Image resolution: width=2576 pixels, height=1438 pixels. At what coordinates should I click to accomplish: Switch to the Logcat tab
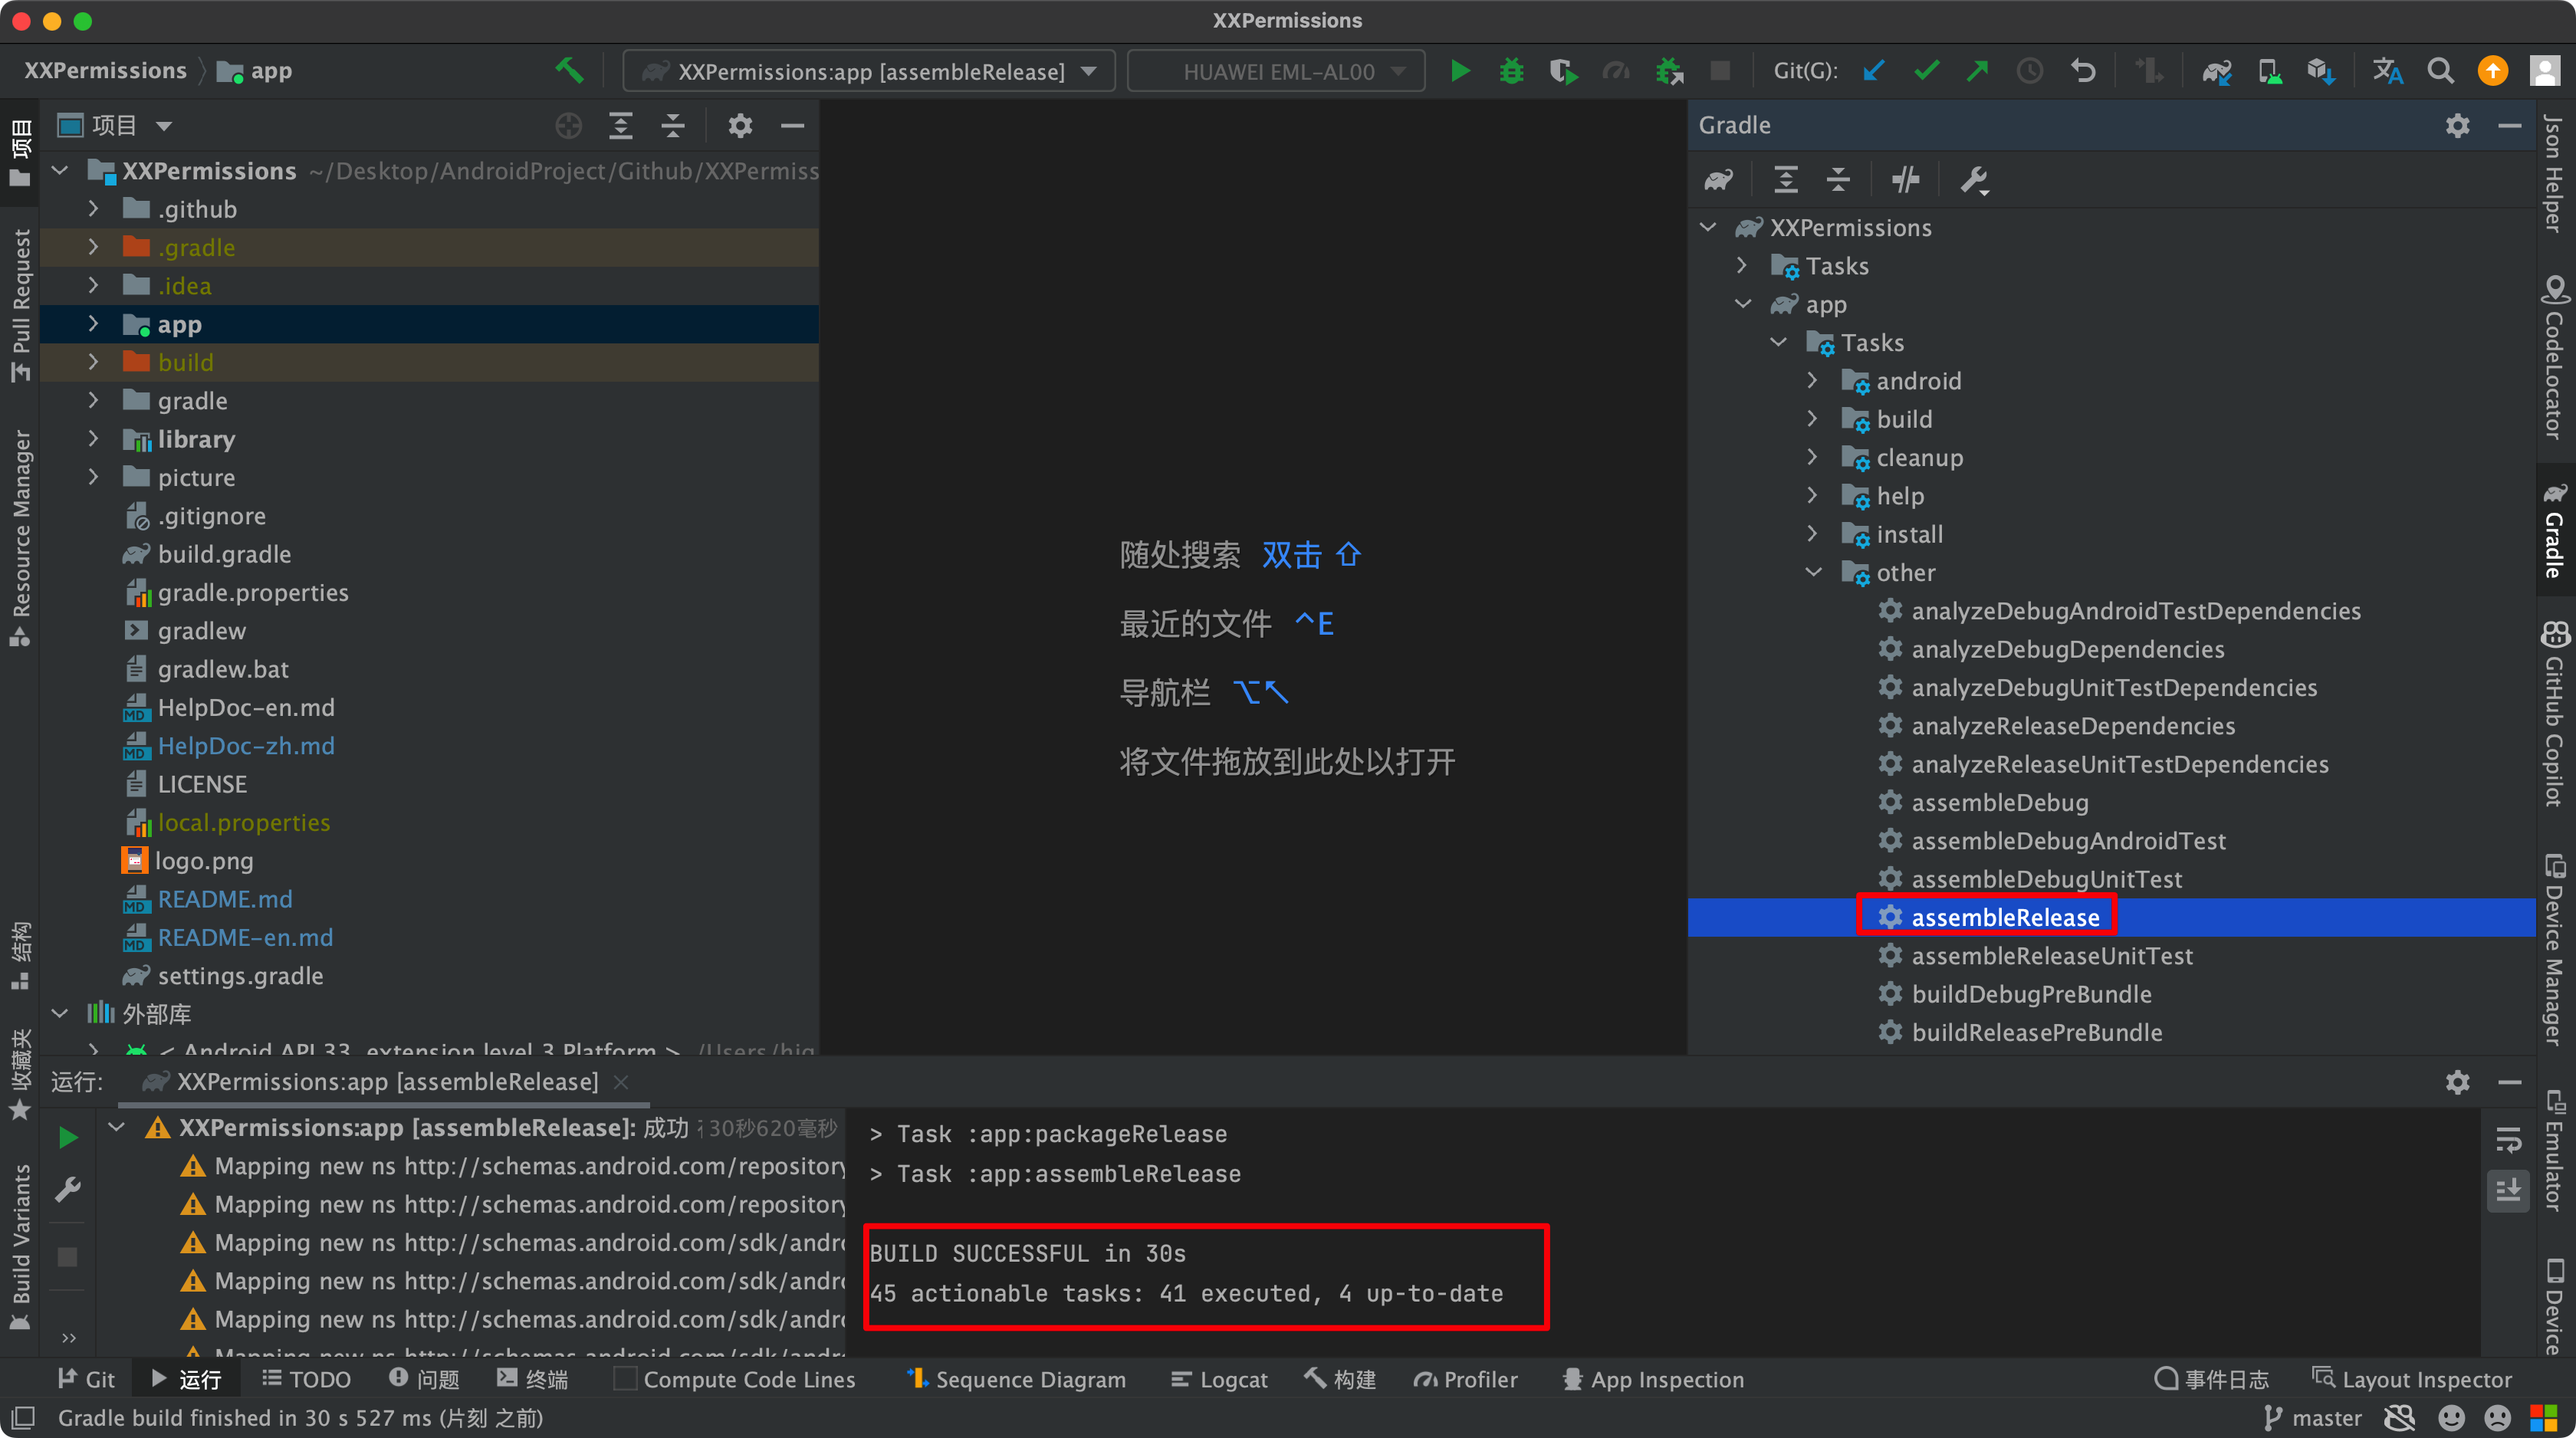1218,1378
